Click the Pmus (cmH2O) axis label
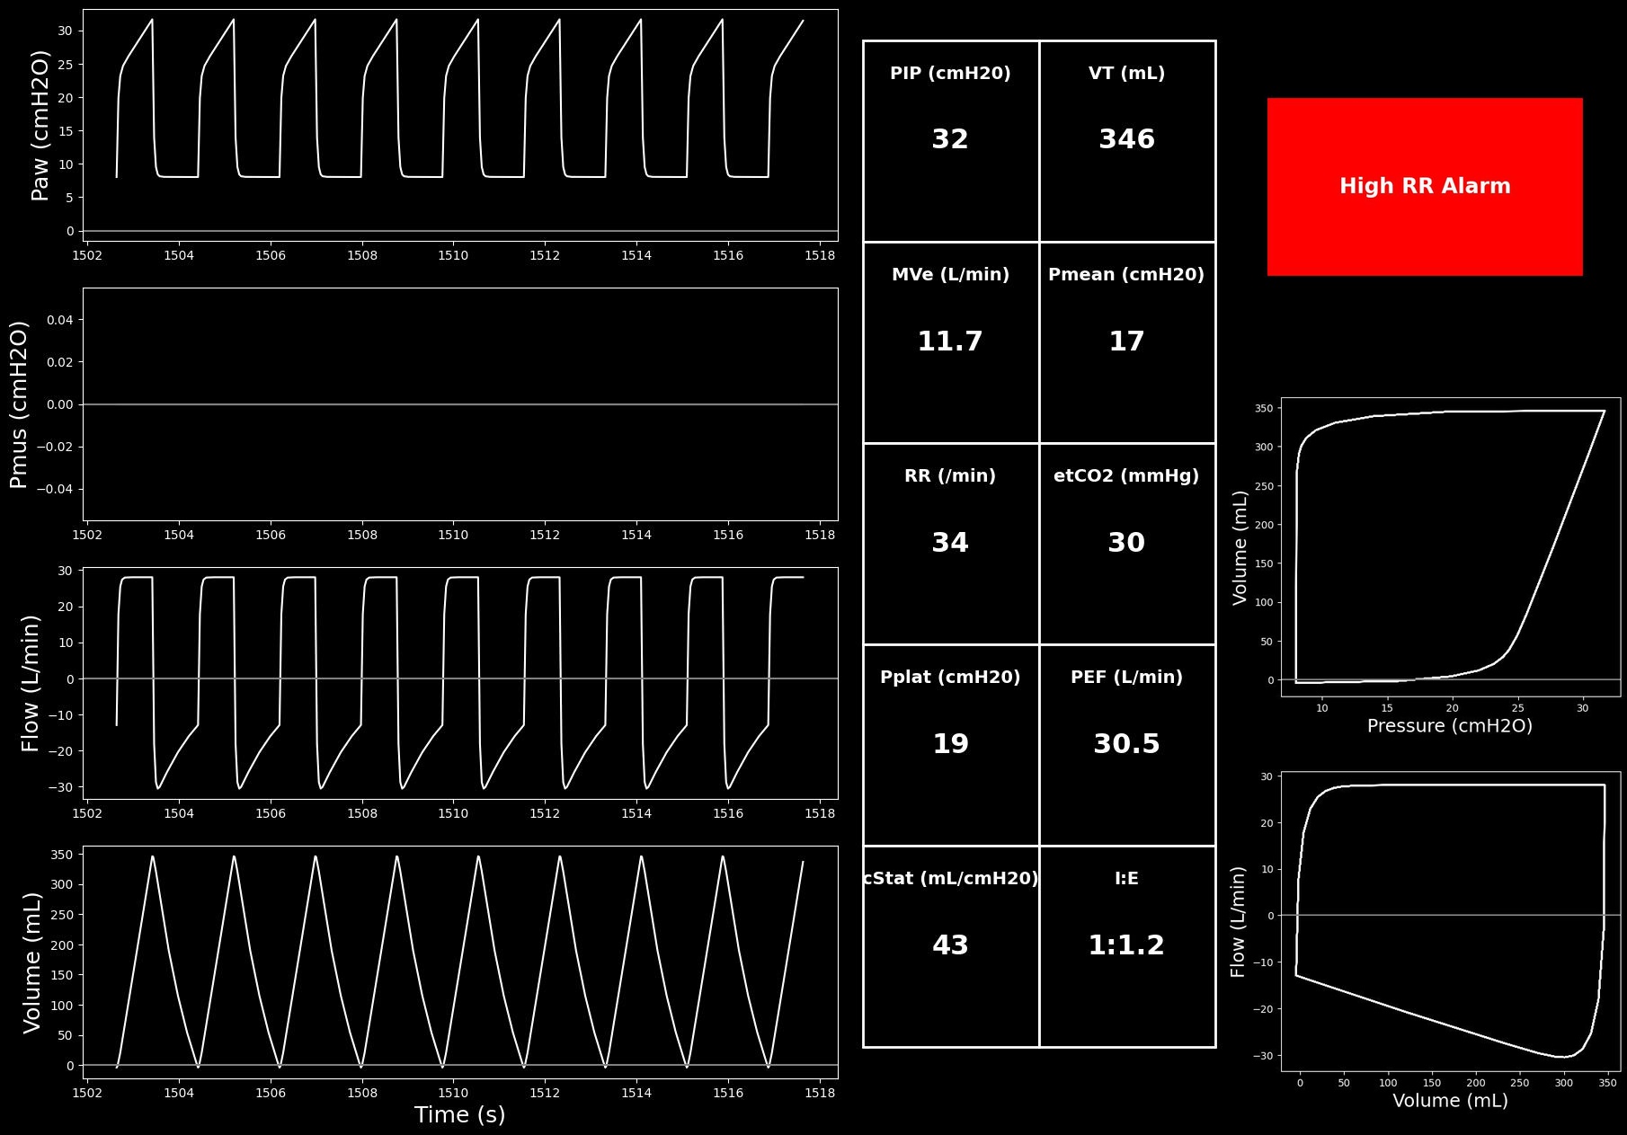Viewport: 1627px width, 1135px height. 19,404
